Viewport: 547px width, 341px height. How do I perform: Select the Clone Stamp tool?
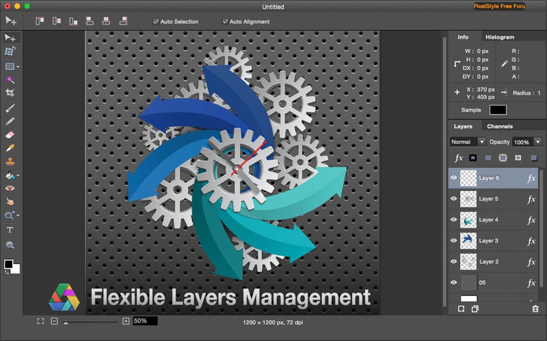[10, 162]
